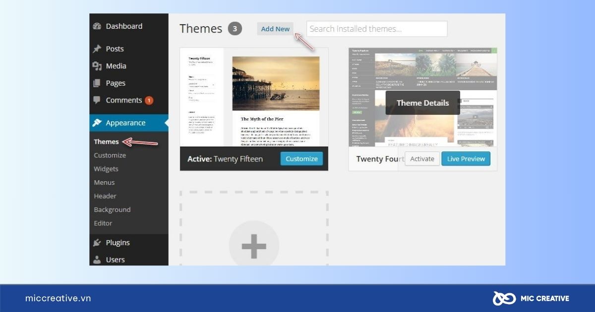This screenshot has width=595, height=312.
Task: Open the Widgets submenu
Action: click(x=106, y=169)
